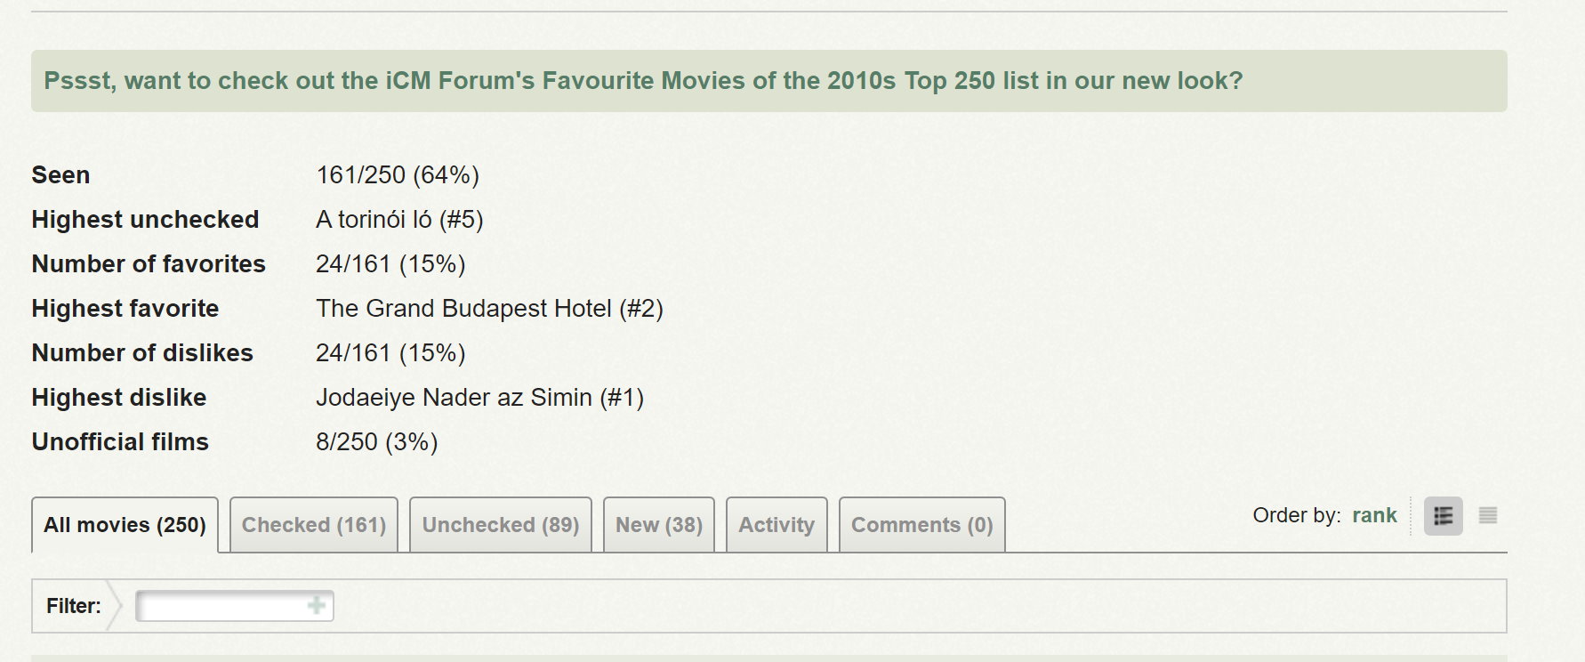
Task: Switch to the New (38) tab
Action: point(659,525)
